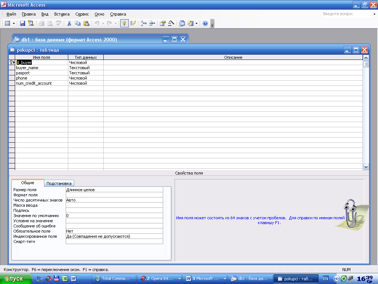378x284 pixels.
Task: Click the Delete Rows toolbar icon
Action: click(152, 23)
